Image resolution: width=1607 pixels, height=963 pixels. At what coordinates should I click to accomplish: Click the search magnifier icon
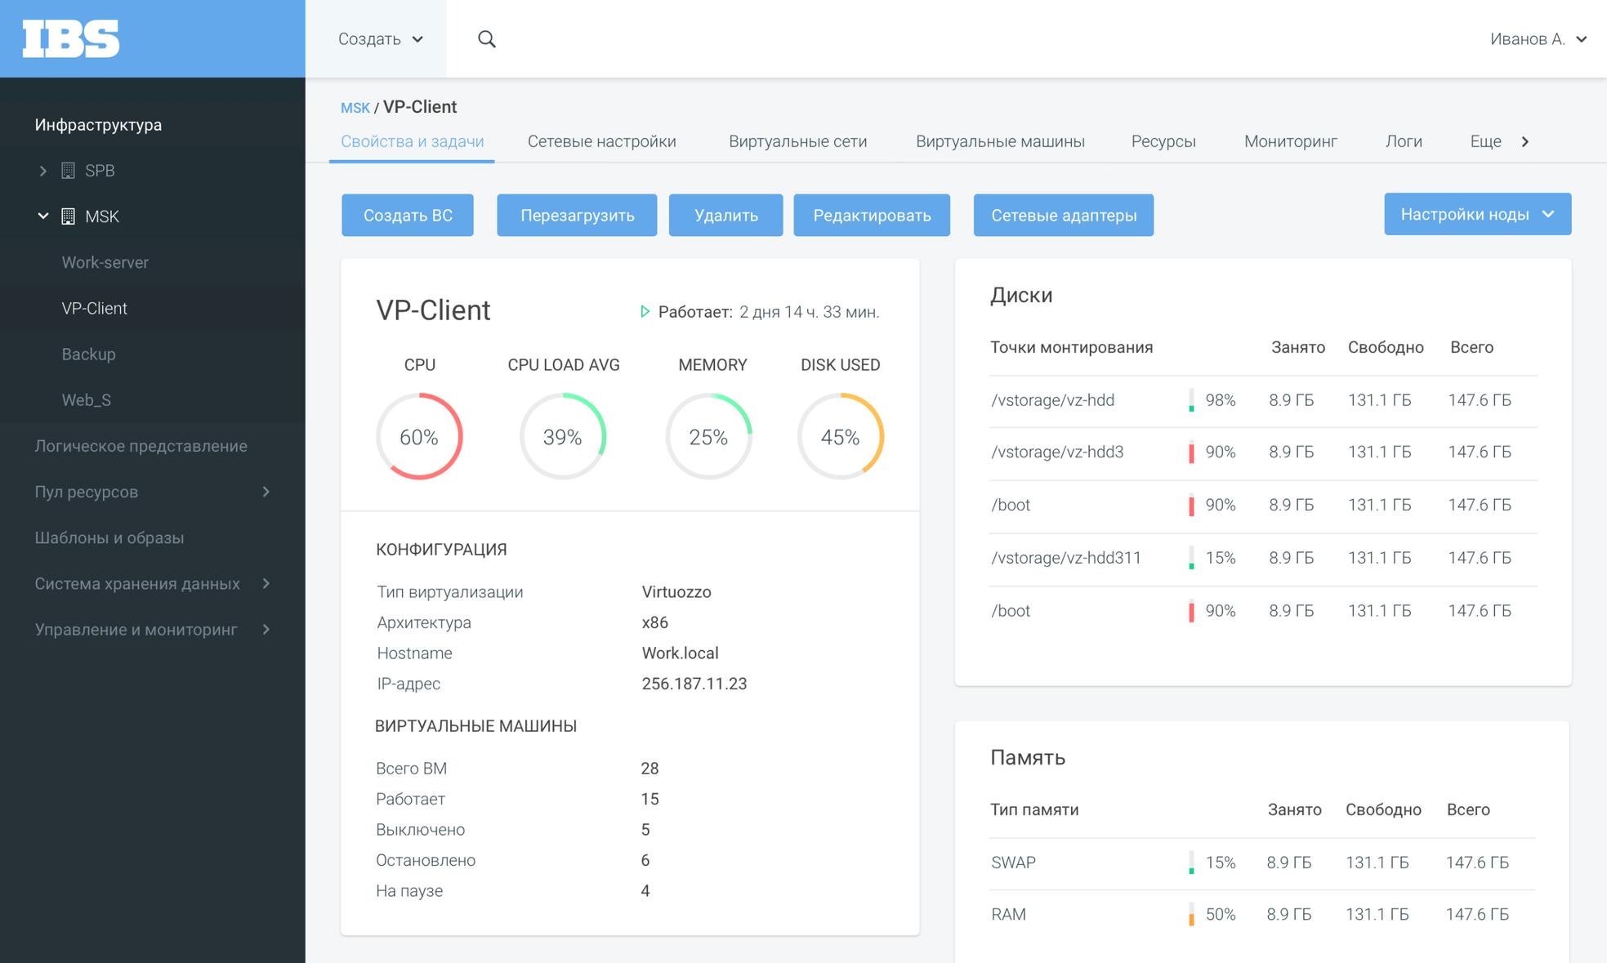coord(486,39)
